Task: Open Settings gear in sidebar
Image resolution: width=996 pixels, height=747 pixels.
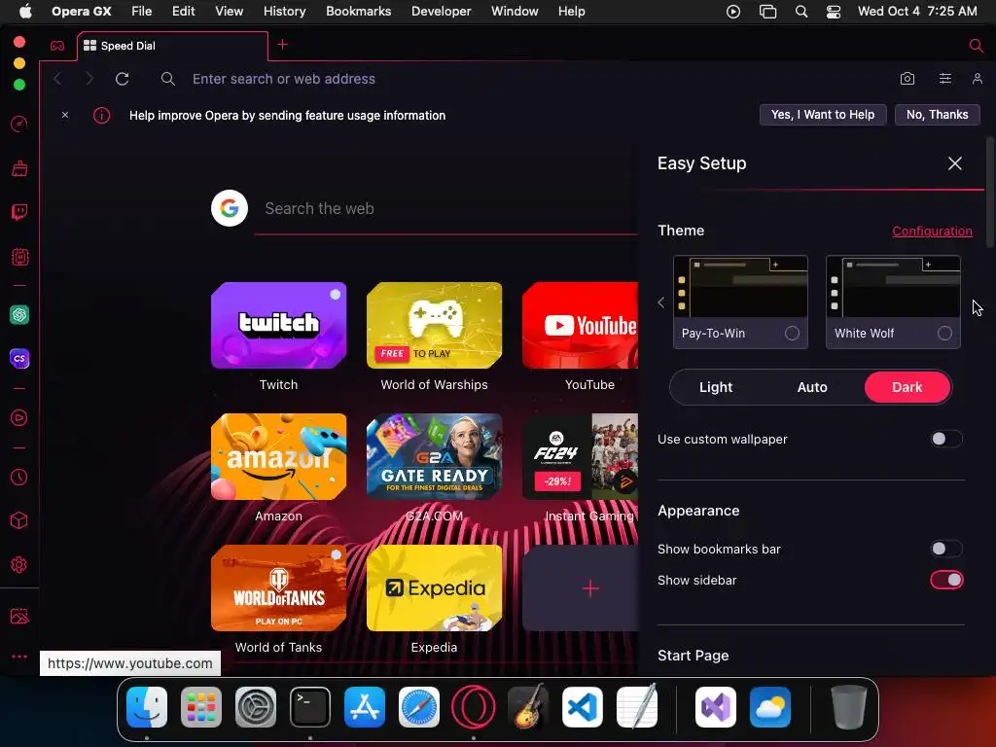Action: [x=19, y=565]
